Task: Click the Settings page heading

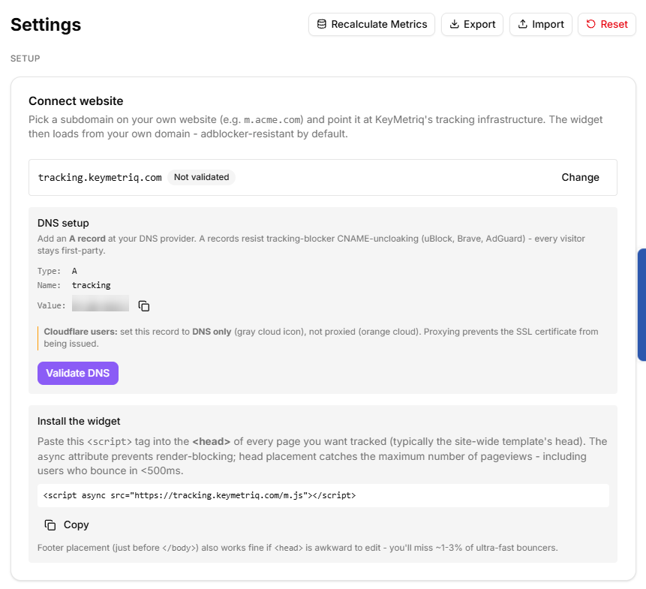Action: tap(46, 25)
